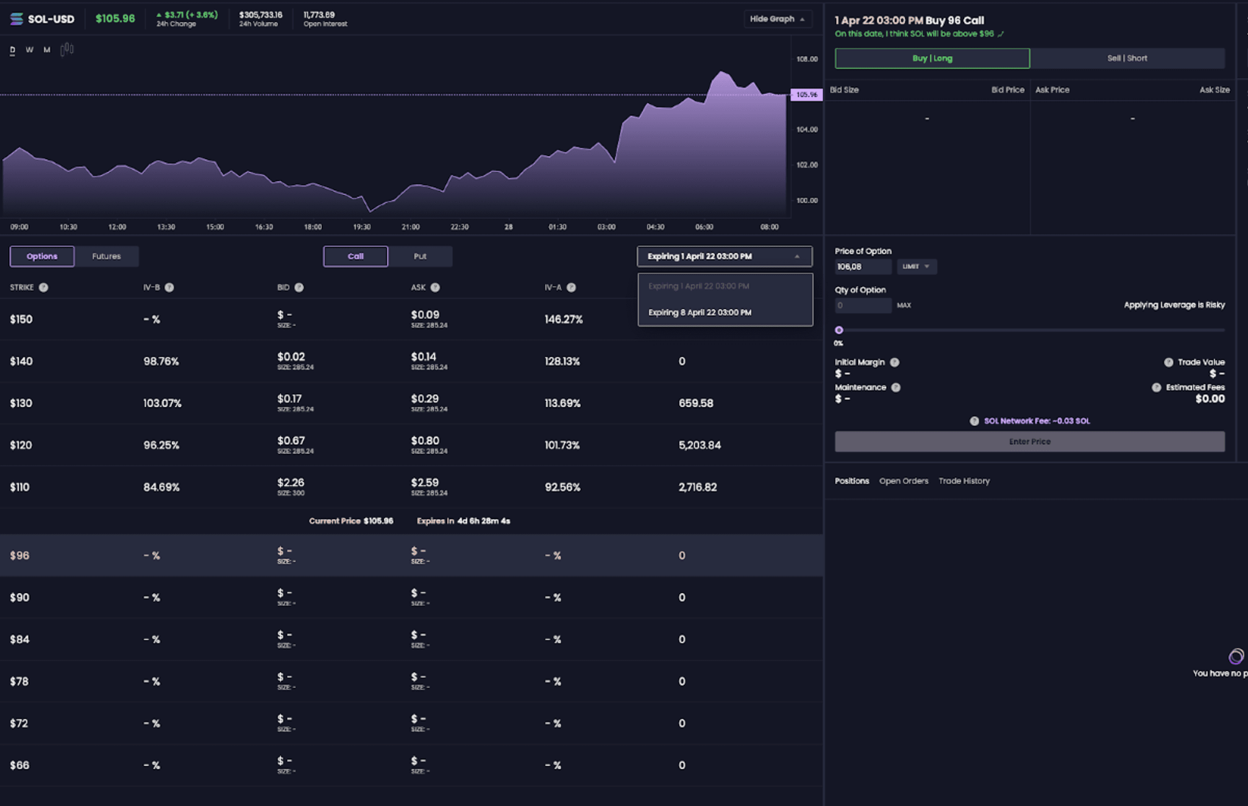Image resolution: width=1248 pixels, height=806 pixels.
Task: Open the Initial Margin info icon
Action: coord(894,362)
